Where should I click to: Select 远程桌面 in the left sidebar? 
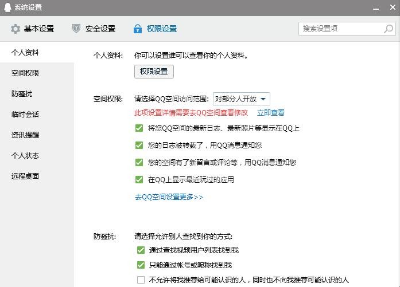[25, 176]
